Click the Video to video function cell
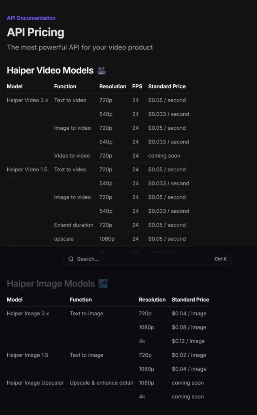The height and width of the screenshot is (415, 257). [72, 156]
